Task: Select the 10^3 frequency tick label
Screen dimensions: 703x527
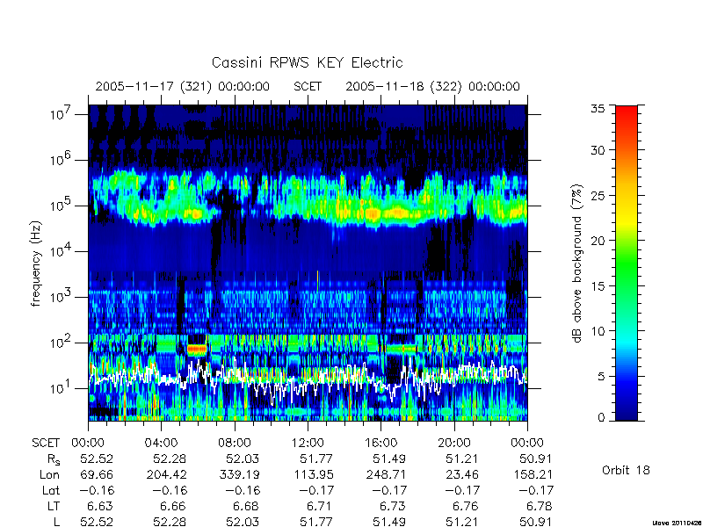Action: coord(60,297)
